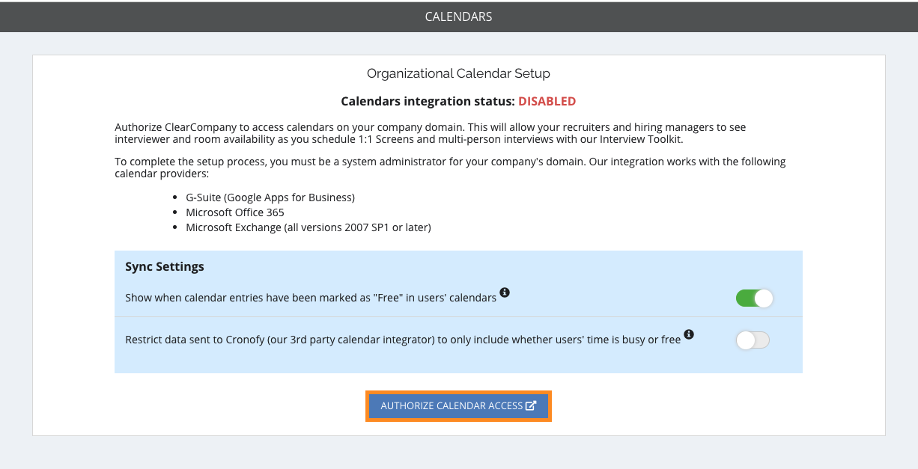Click the Microsoft Office 365 list item
918x469 pixels.
235,212
